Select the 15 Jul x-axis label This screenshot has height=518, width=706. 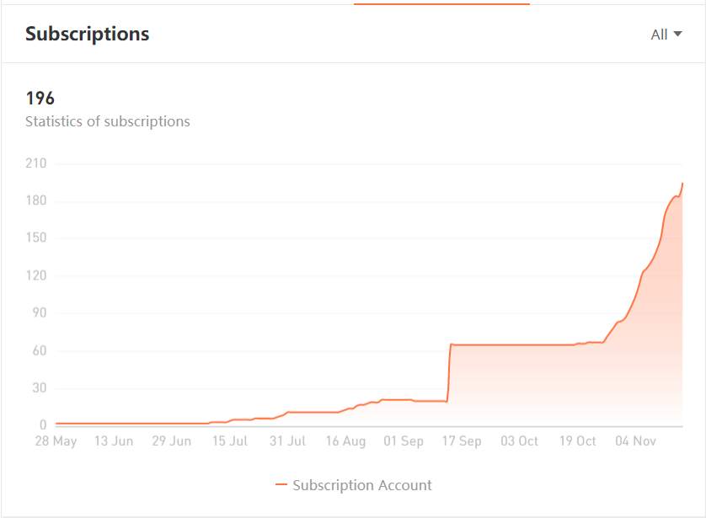[230, 441]
